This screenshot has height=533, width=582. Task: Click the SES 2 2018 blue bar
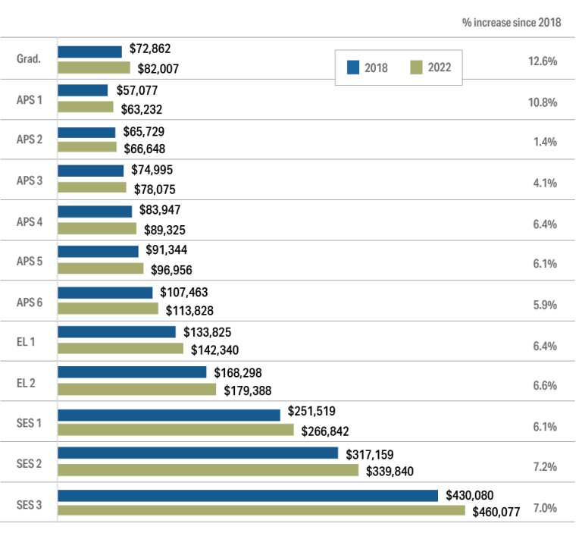pos(198,453)
